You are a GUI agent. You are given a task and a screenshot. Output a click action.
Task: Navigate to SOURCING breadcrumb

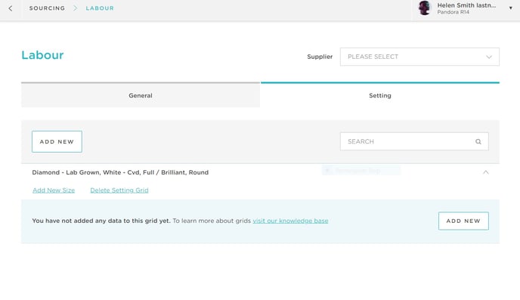coord(47,8)
